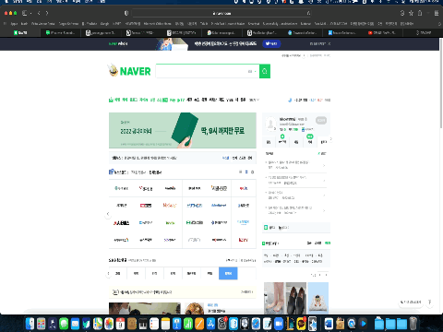Expand the service menu 더보기 dropdown
This screenshot has width=443, height=332.
254,100
